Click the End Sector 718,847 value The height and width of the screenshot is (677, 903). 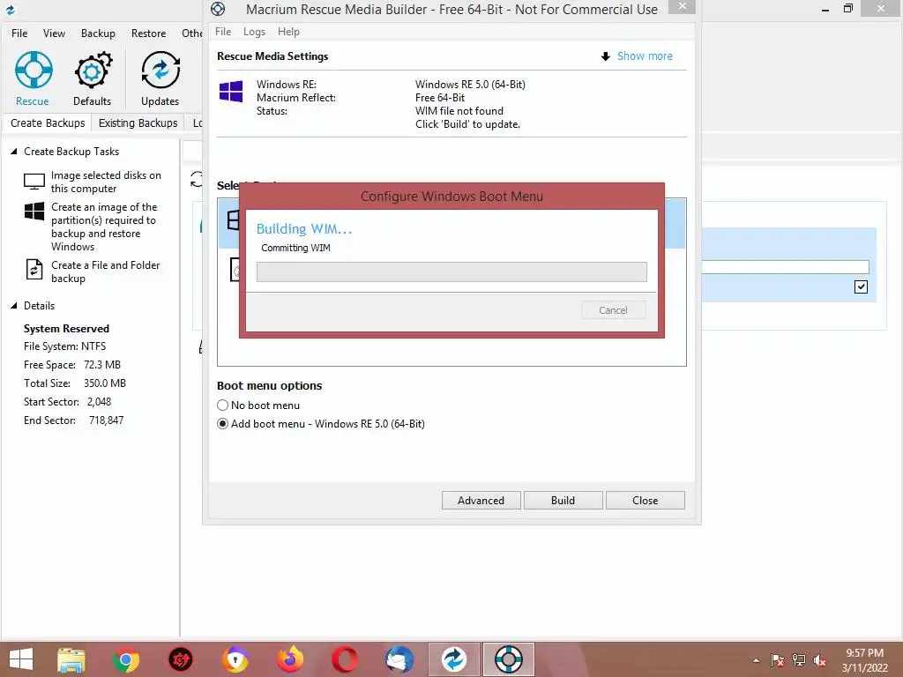click(106, 420)
